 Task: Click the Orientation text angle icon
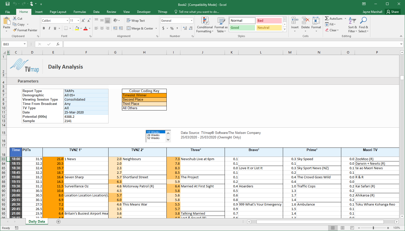click(115, 20)
